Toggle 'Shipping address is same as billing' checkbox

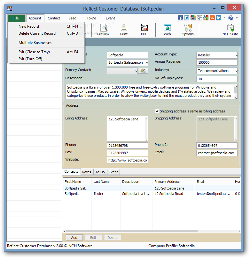pyautogui.click(x=157, y=111)
